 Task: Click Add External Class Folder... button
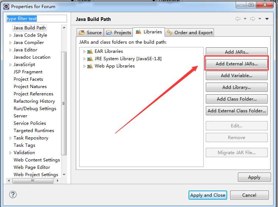pos(236,111)
